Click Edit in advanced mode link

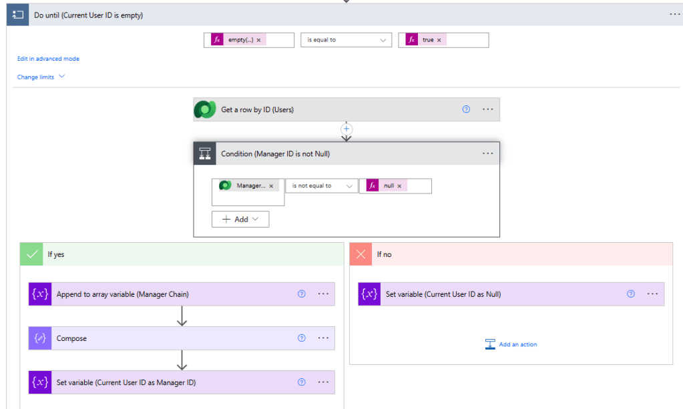pos(48,59)
